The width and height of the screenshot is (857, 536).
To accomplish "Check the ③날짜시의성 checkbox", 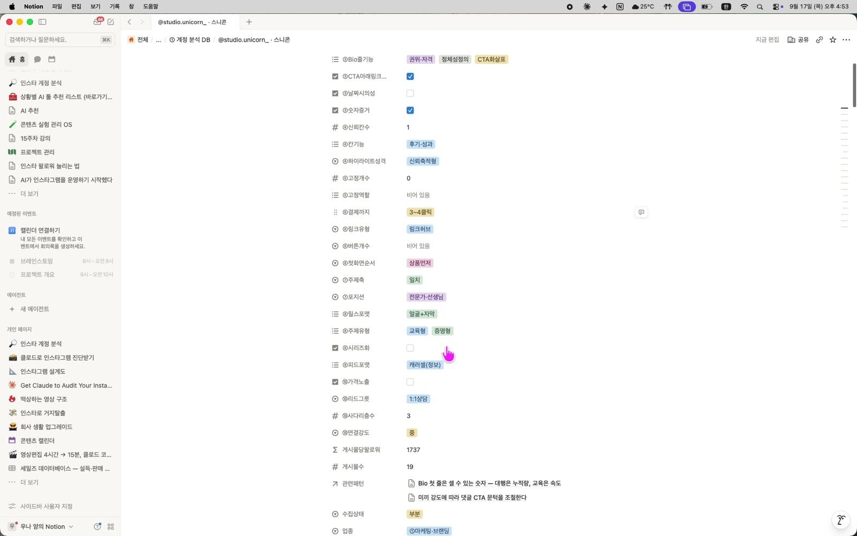I will (410, 93).
